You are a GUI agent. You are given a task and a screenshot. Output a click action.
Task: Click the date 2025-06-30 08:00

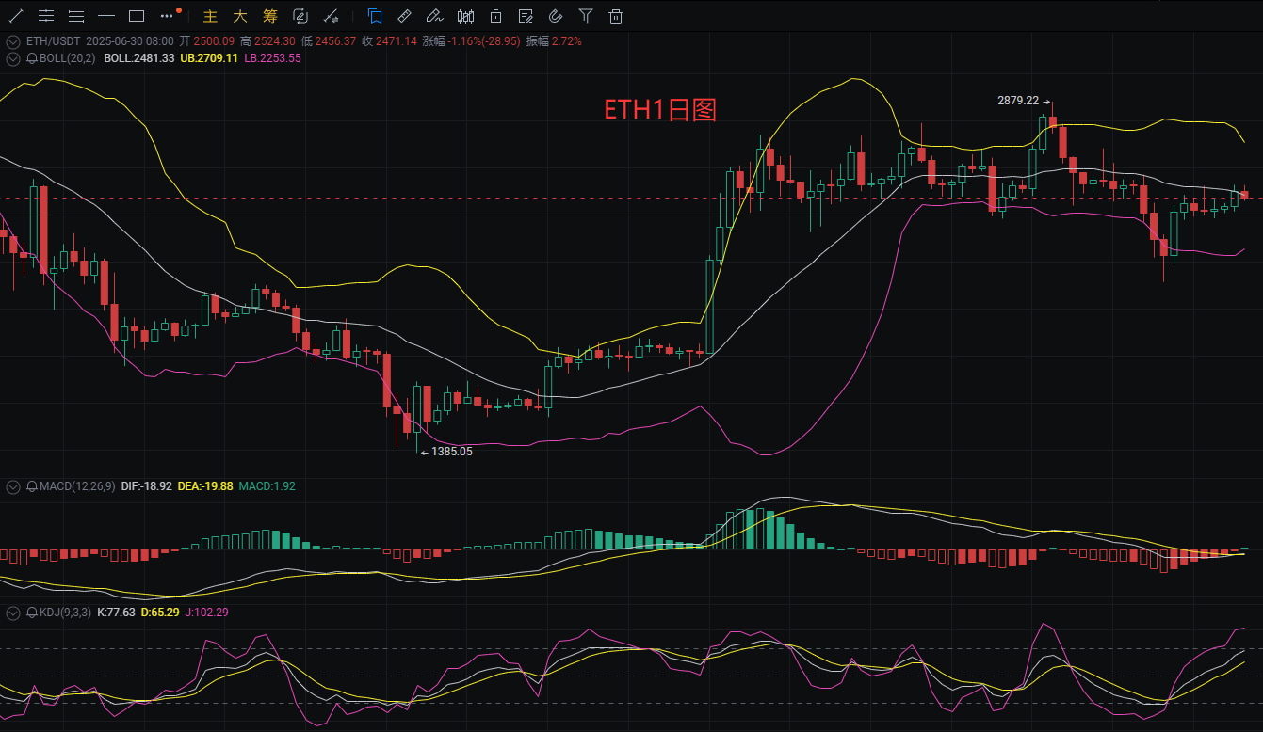point(130,41)
